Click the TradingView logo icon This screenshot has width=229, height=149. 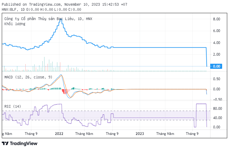[x=5, y=144]
